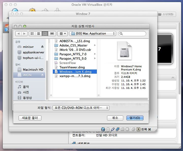Click the mouse integration status icon

[133, 129]
